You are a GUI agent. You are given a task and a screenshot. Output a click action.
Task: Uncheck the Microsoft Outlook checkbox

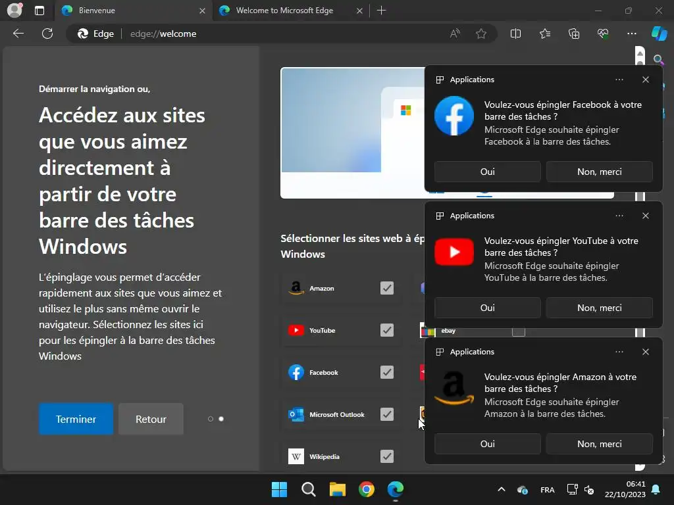387,414
